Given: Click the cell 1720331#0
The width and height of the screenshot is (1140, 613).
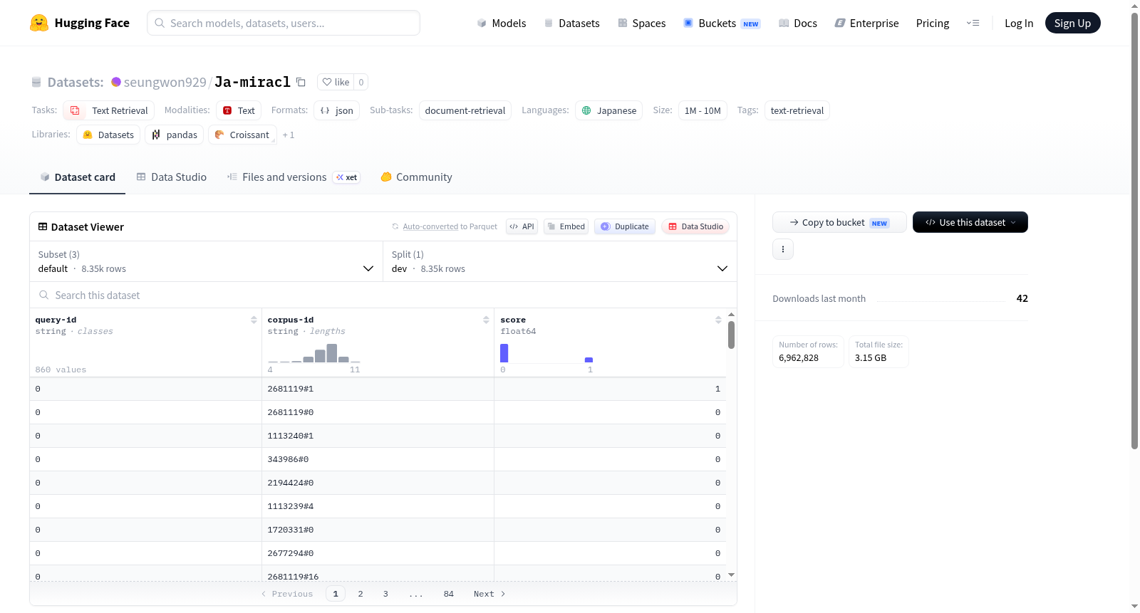Looking at the screenshot, I should tap(378, 530).
